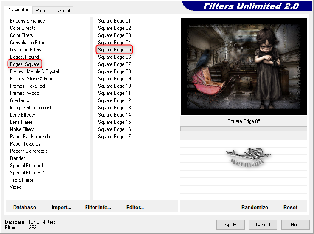Select Pattern Generators category
This screenshot has width=314, height=234.
pyautogui.click(x=29, y=151)
